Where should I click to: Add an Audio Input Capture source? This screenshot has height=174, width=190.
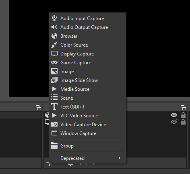point(88,18)
